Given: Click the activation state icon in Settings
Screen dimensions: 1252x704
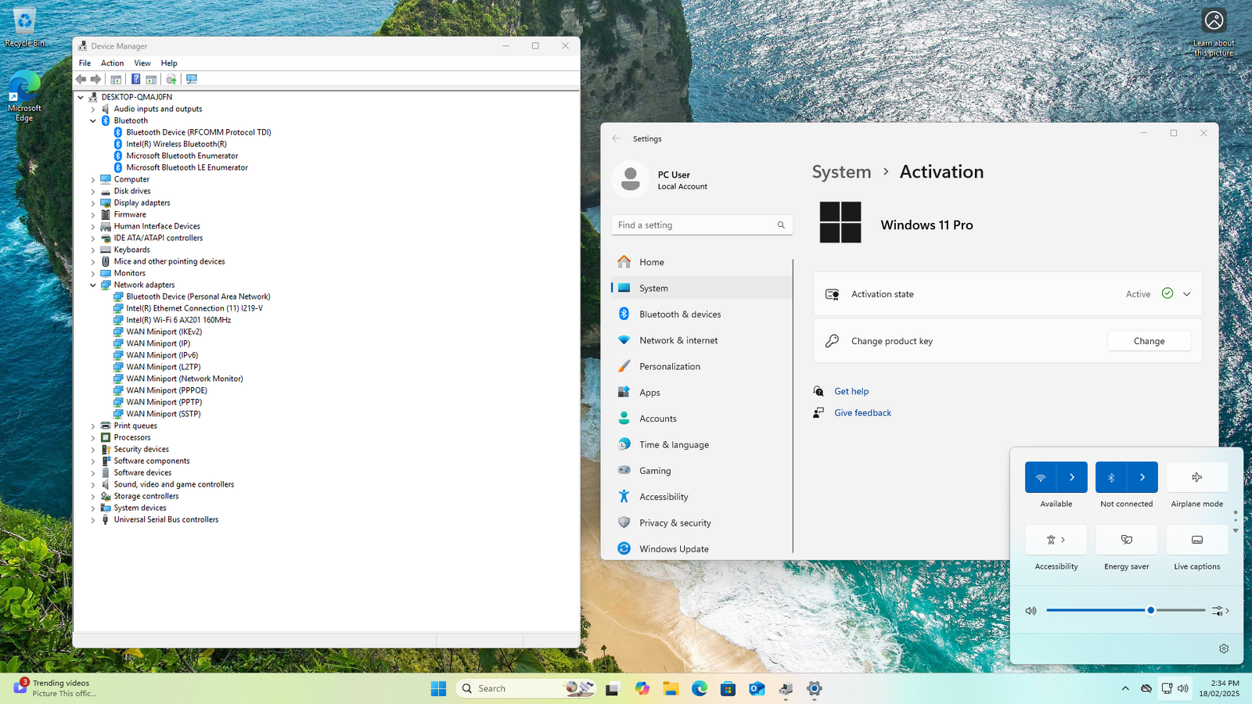Looking at the screenshot, I should [x=832, y=294].
